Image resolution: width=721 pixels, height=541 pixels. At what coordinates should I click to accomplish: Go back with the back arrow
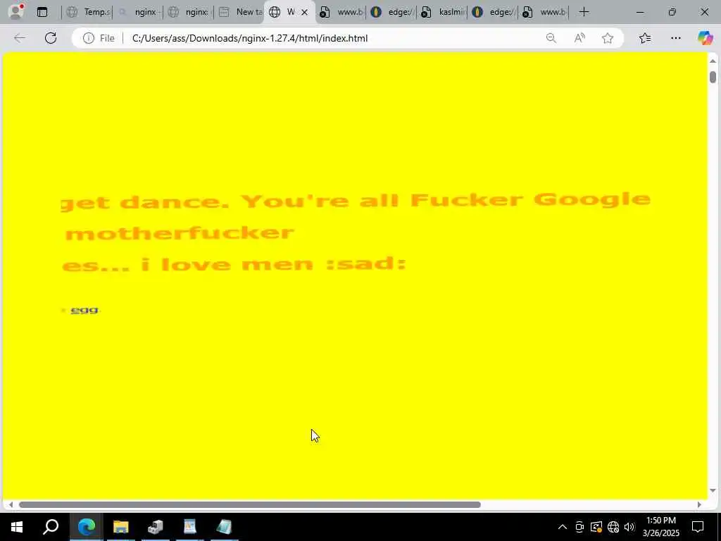(20, 38)
